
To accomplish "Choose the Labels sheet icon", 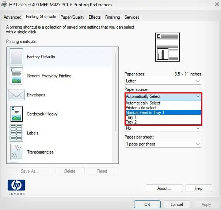I will 16,133.
